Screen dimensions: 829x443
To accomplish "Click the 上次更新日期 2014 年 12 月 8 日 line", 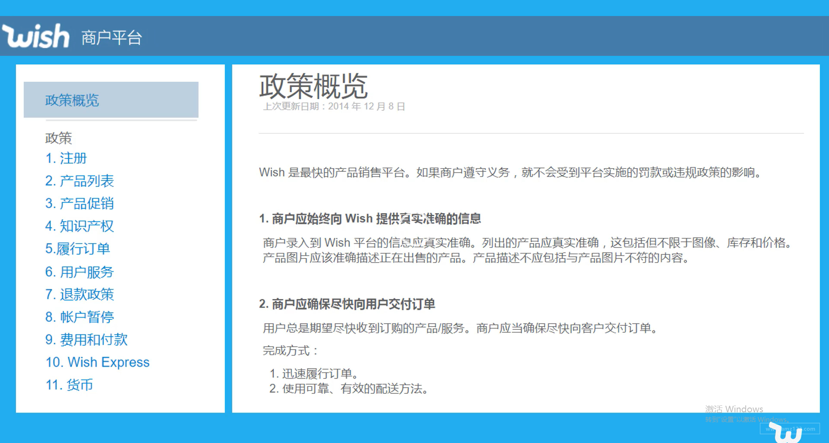I will coord(334,106).
